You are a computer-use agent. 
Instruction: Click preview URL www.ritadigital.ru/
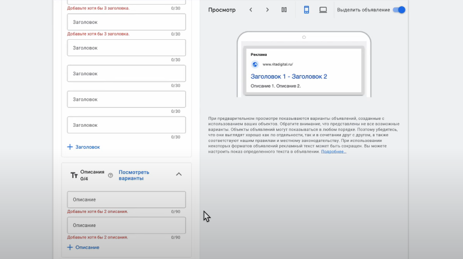[277, 64]
